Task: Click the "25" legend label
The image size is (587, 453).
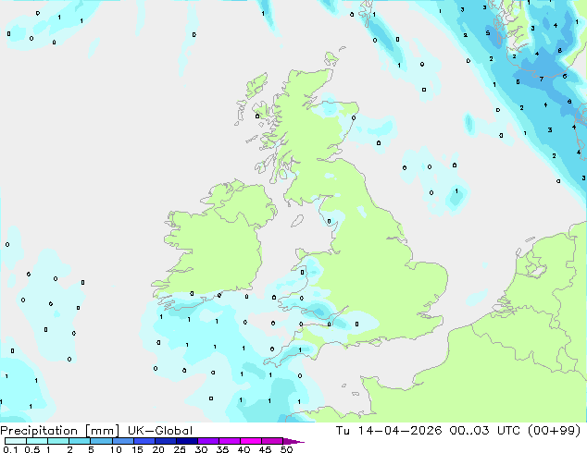Action: [x=180, y=449]
